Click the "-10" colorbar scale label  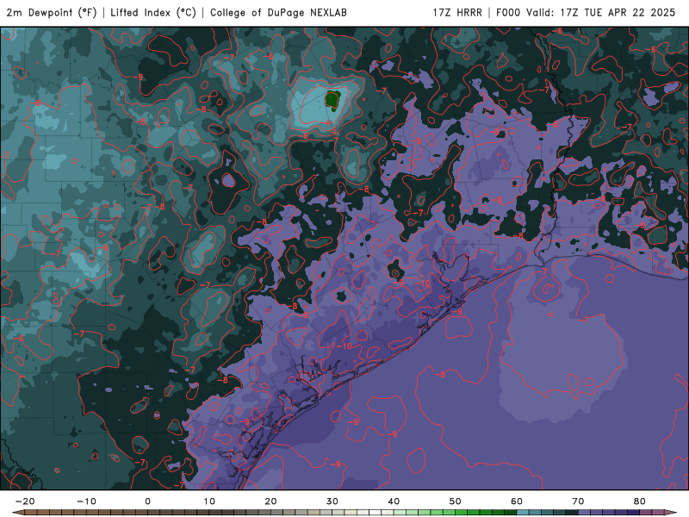pos(86,501)
